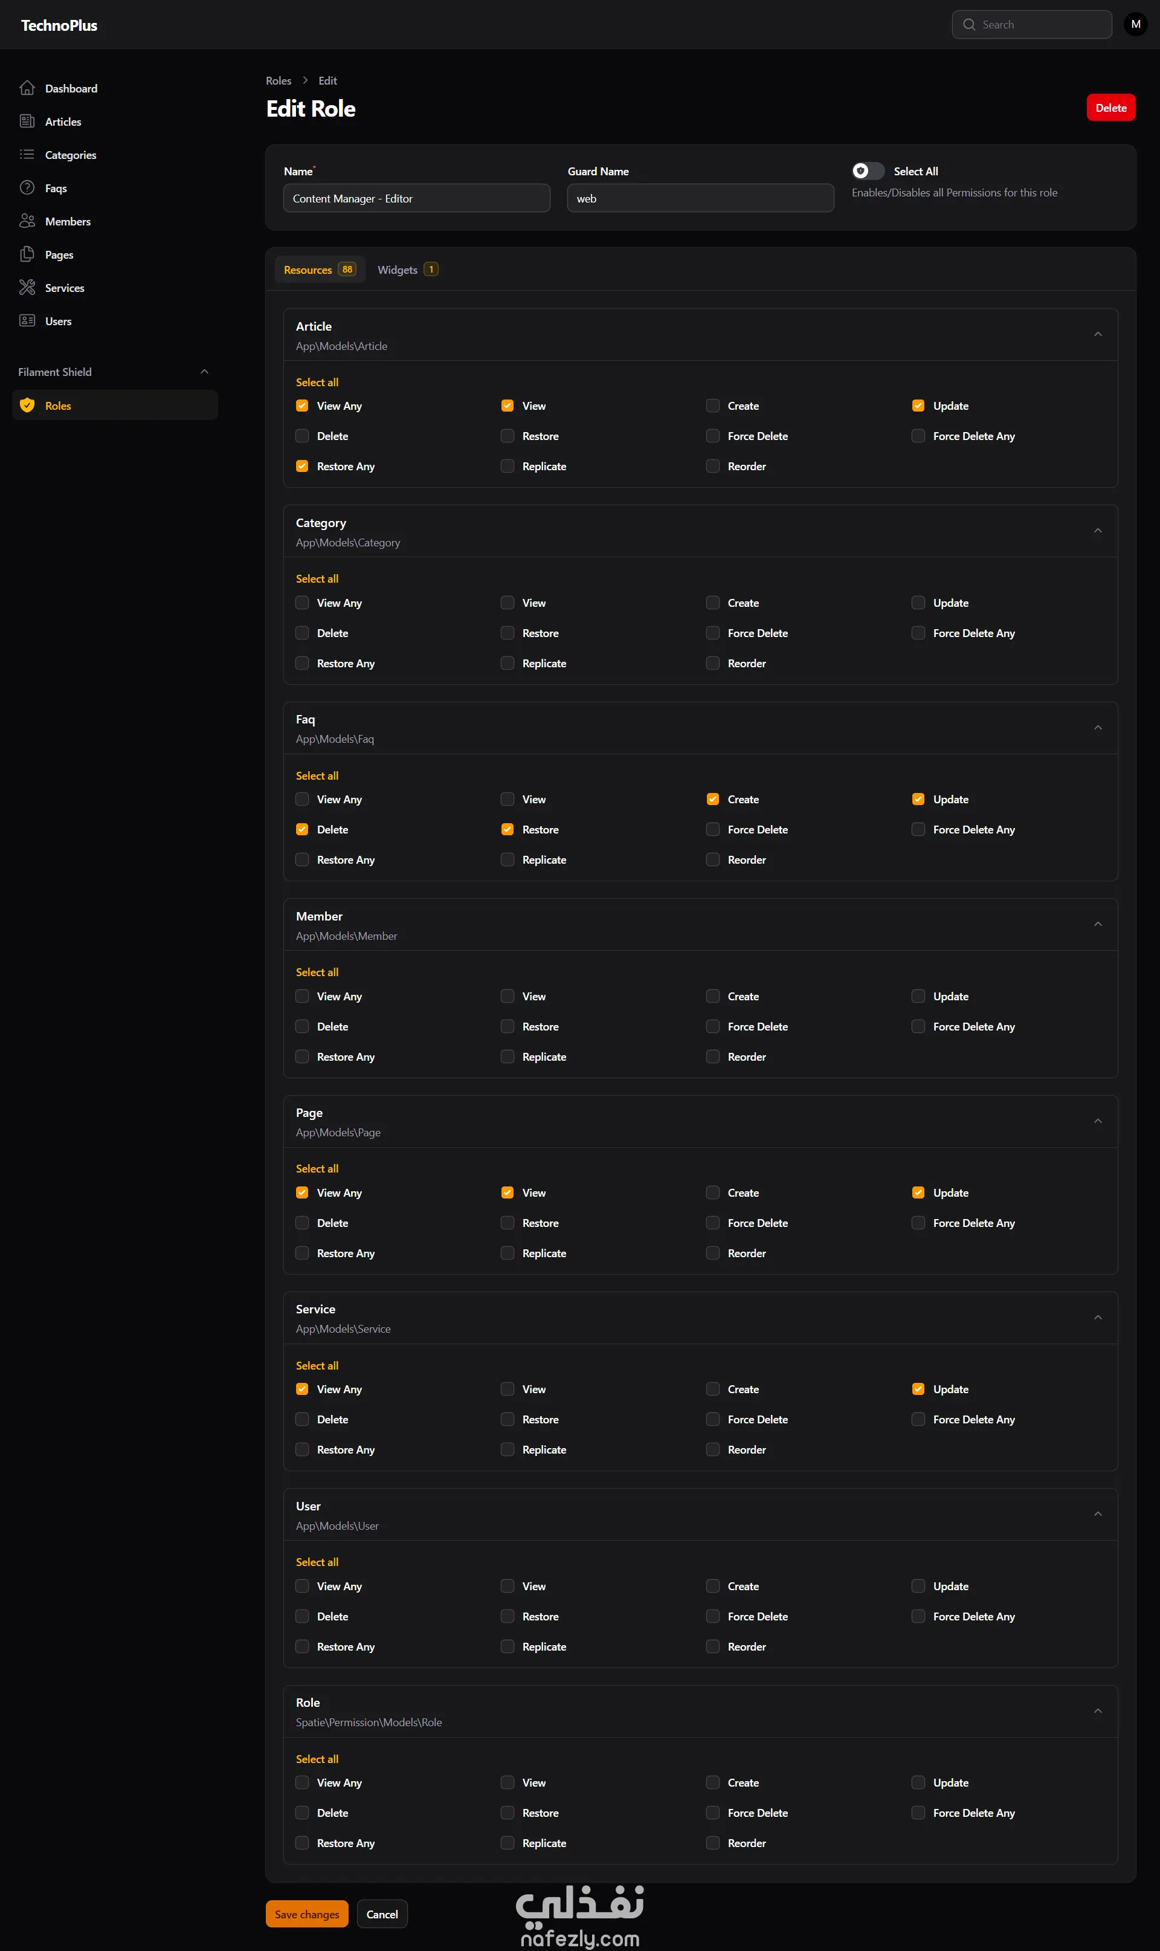Collapse the Article permissions section
Viewport: 1160px width, 1951px height.
[1097, 335]
